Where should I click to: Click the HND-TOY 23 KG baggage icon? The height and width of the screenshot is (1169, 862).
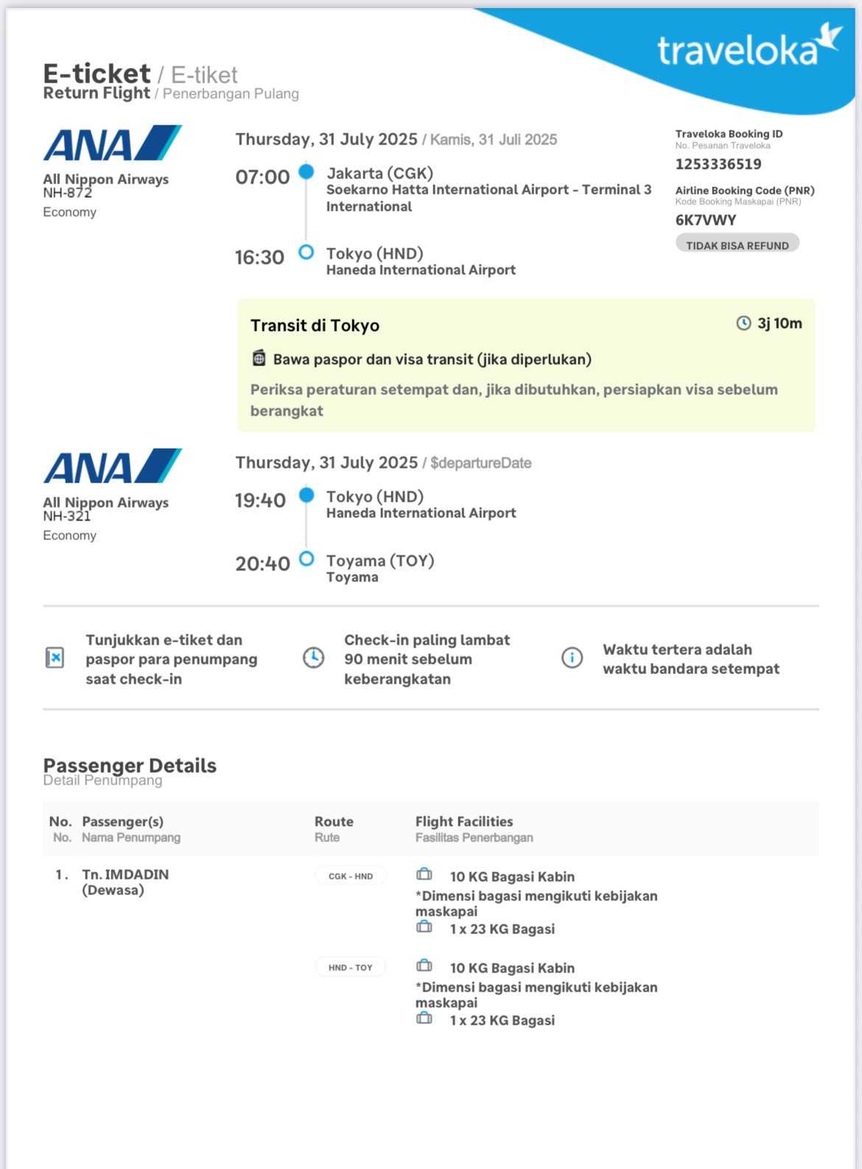coord(424,1018)
